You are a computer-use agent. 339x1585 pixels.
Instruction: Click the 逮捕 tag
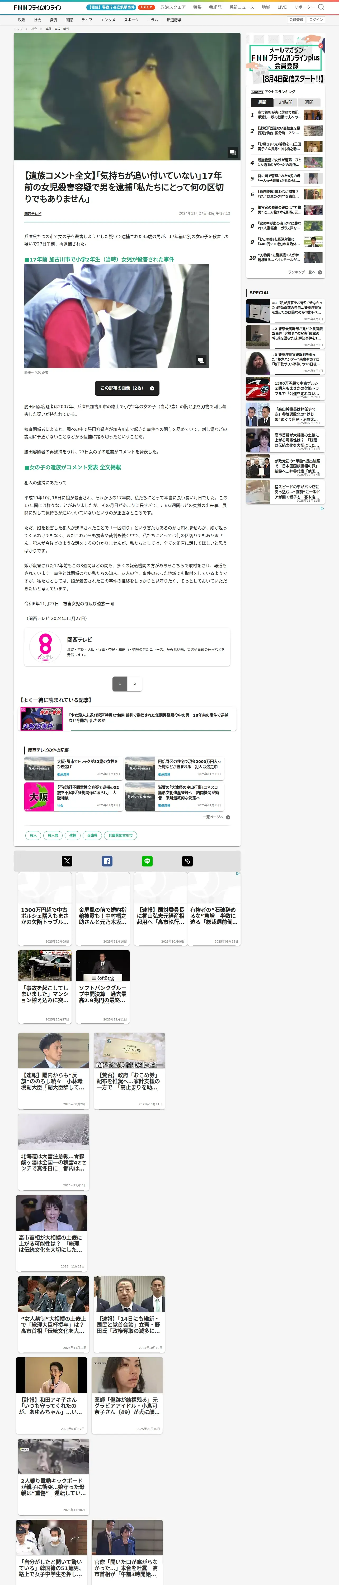pyautogui.click(x=73, y=836)
